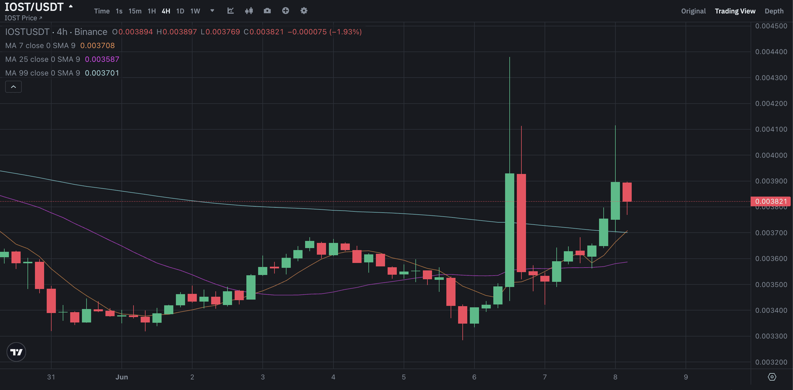The width and height of the screenshot is (793, 390).
Task: Switch to the Original chart tab
Action: coord(693,11)
